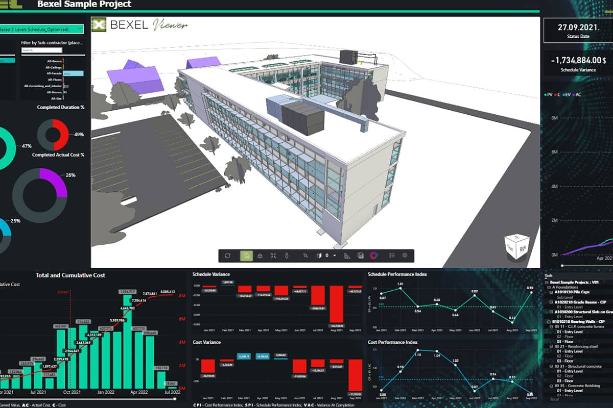Collapse the A1030200 Structural Slab node
613x408 pixels.
click(x=552, y=312)
